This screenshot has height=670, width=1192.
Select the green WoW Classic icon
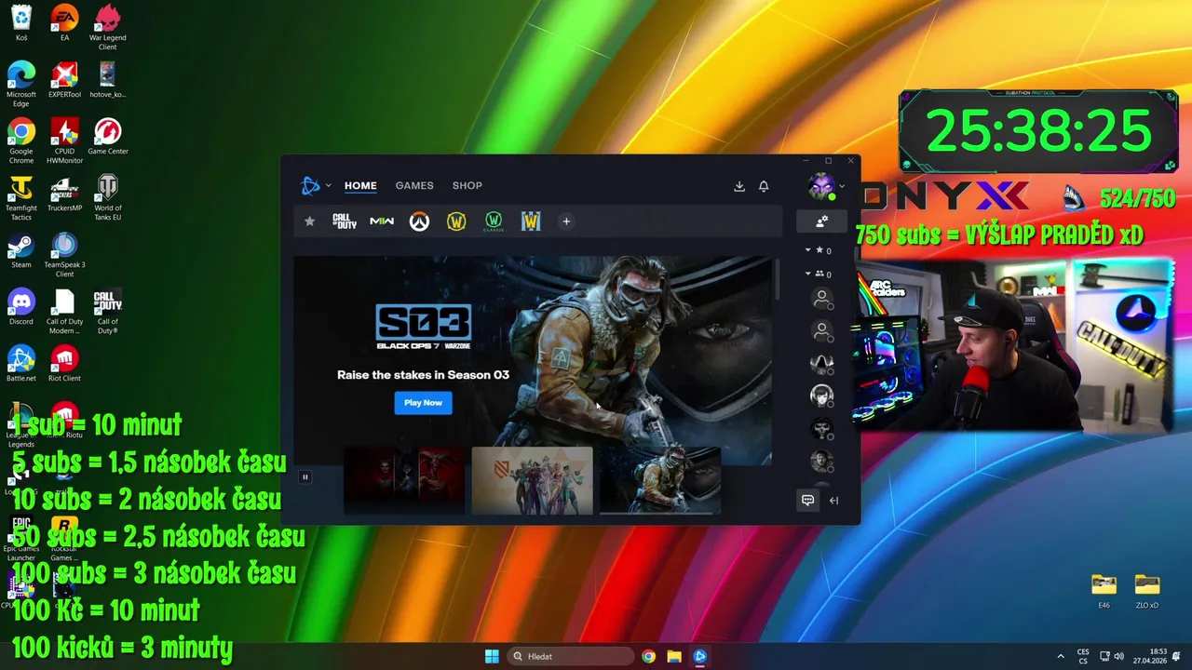(494, 221)
